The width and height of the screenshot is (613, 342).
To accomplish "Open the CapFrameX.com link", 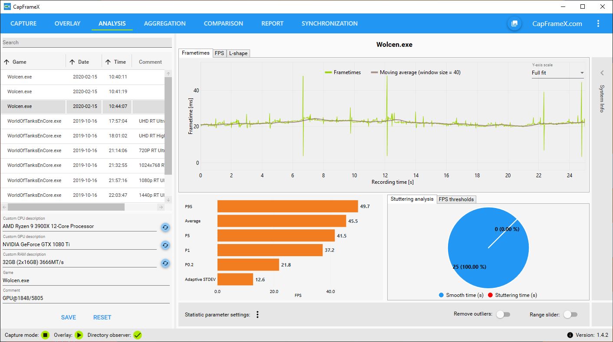I will (x=557, y=23).
